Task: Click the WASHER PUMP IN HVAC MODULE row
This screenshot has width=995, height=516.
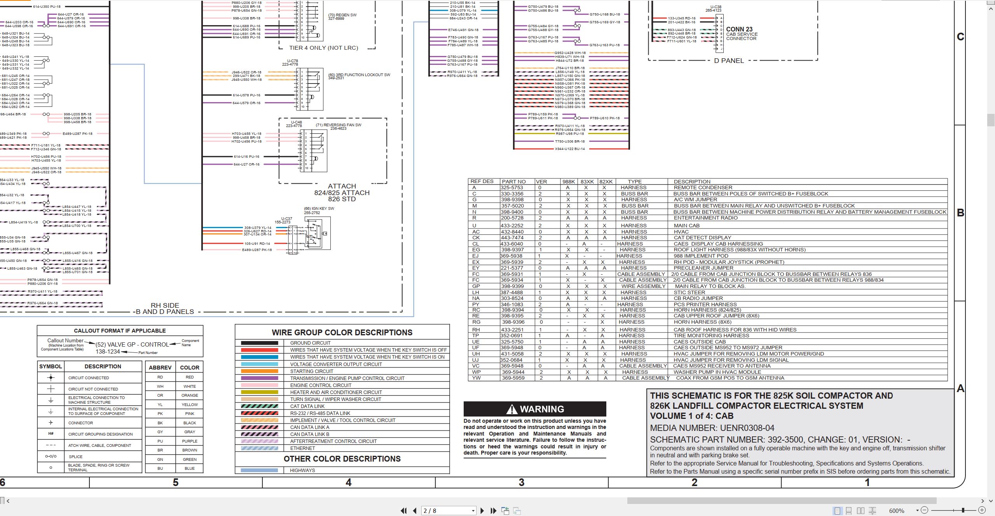Action: (x=708, y=372)
